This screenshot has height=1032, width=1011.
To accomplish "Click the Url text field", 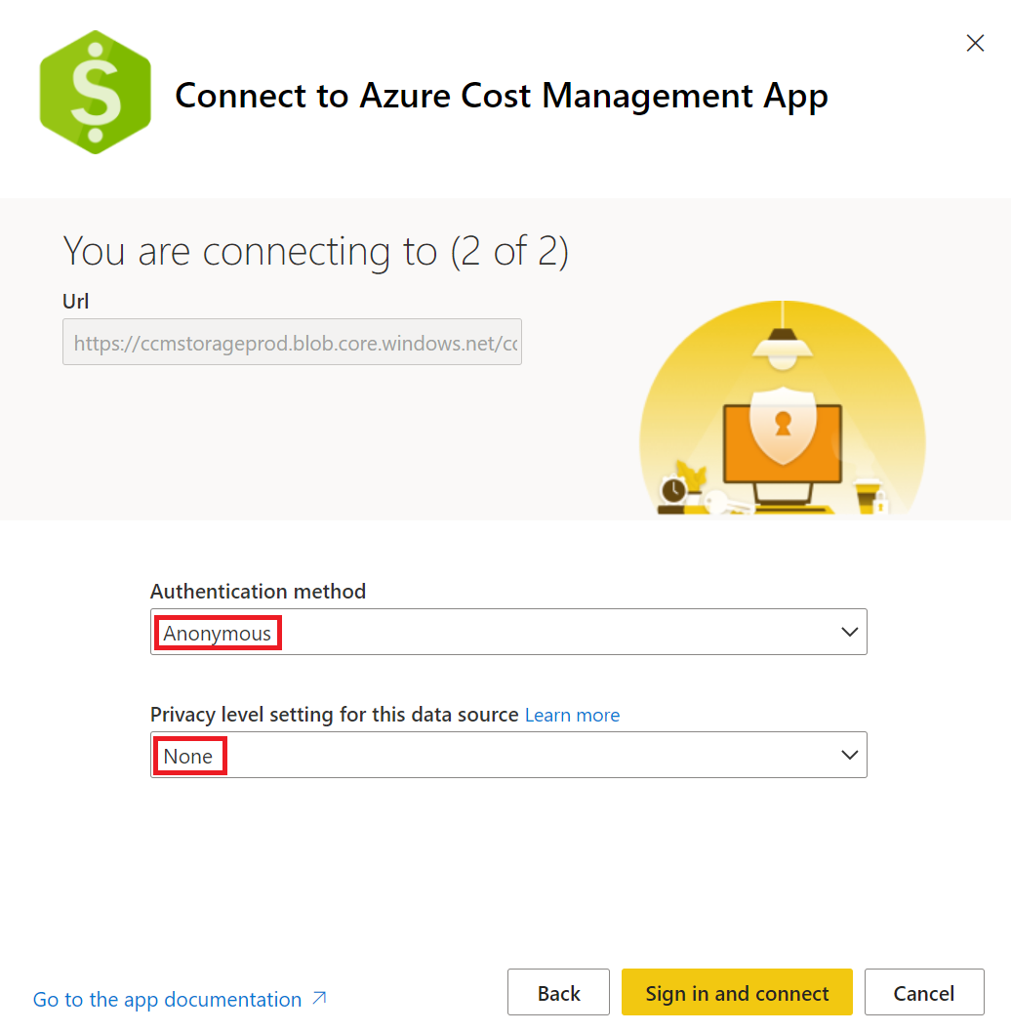I will pos(292,343).
